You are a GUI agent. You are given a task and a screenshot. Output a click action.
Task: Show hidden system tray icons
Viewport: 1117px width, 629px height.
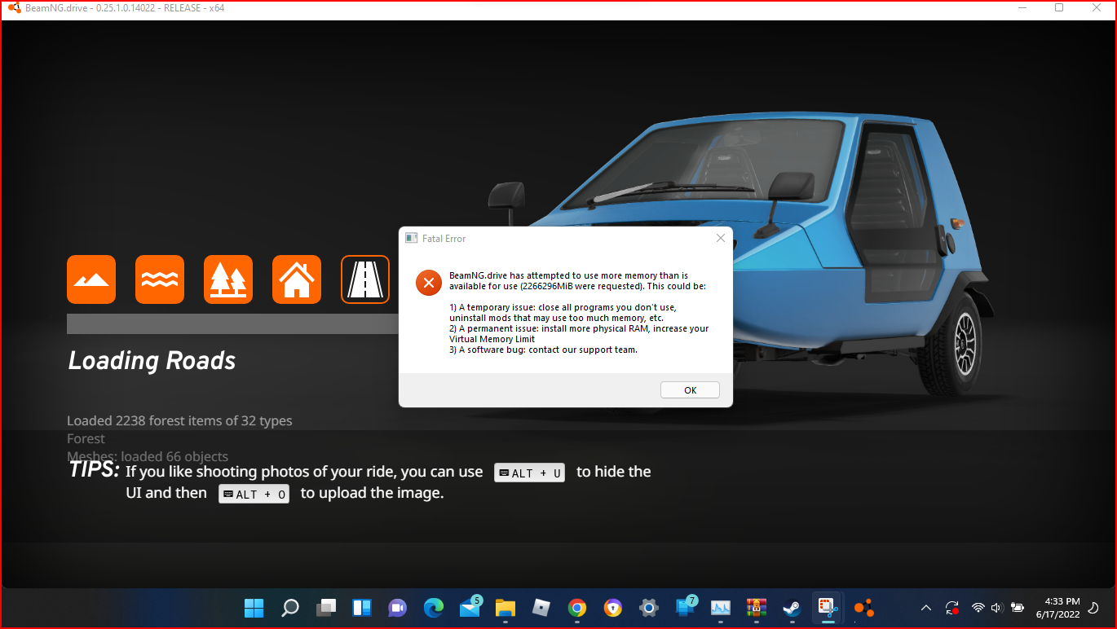pyautogui.click(x=926, y=608)
